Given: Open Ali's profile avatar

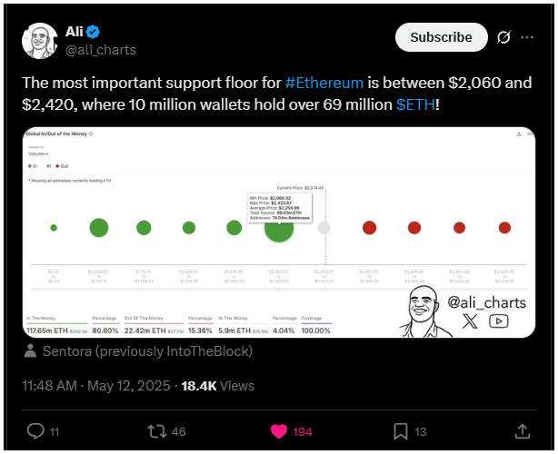Looking at the screenshot, I should pyautogui.click(x=39, y=41).
